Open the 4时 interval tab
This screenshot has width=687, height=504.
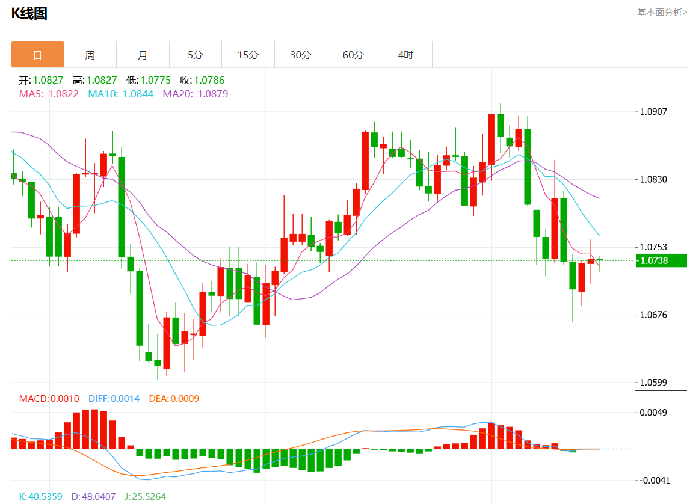click(x=405, y=55)
